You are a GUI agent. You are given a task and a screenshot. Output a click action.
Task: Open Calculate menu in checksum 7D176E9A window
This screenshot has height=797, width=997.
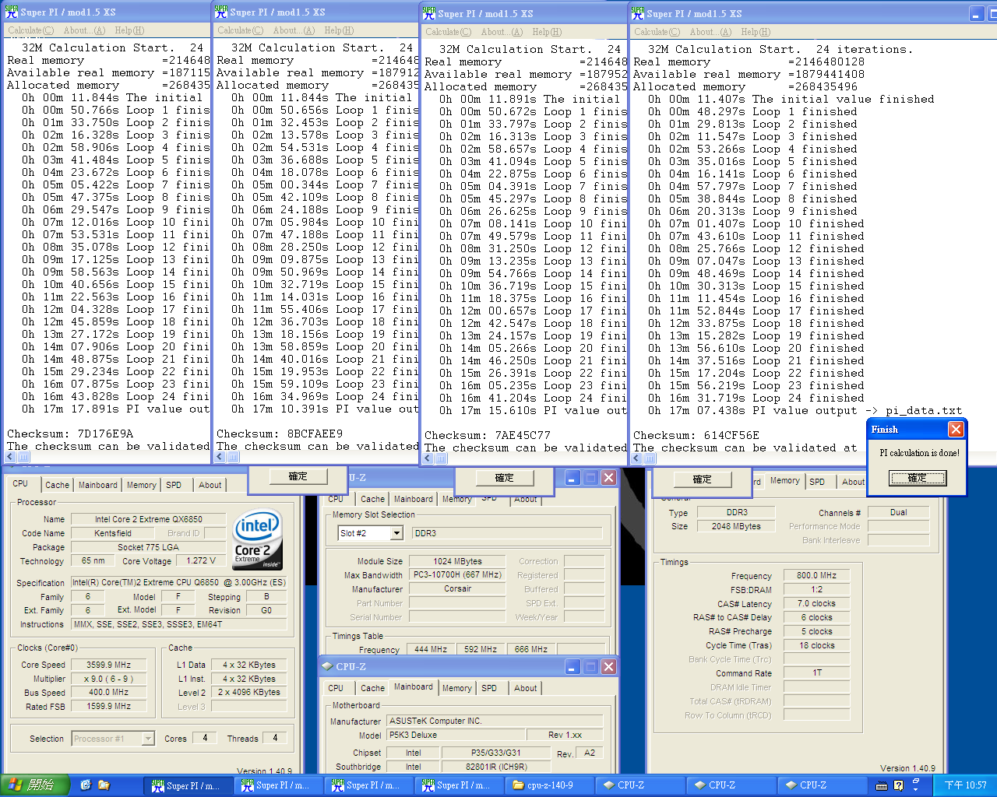coord(30,30)
